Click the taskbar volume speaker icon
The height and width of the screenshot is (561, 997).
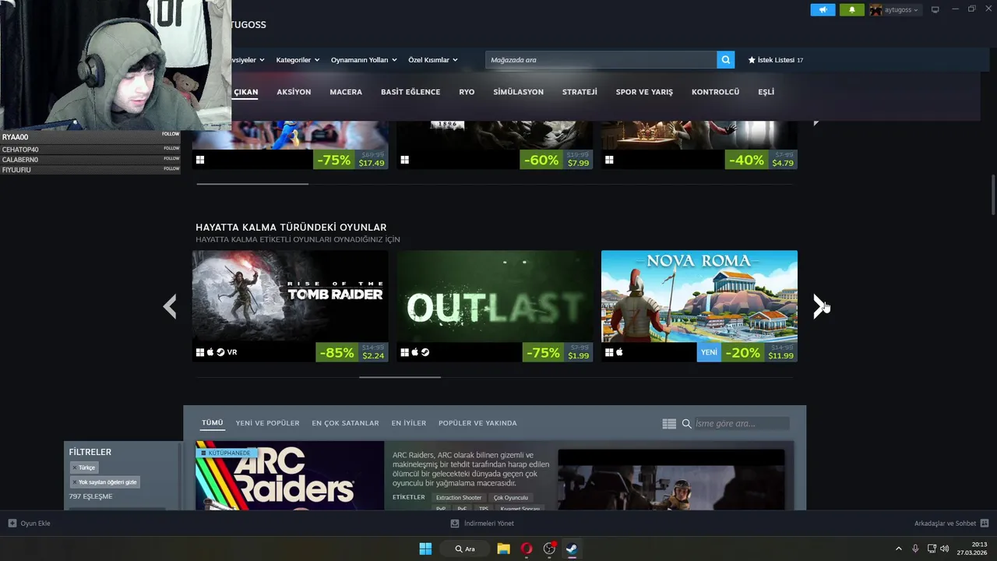(x=945, y=549)
